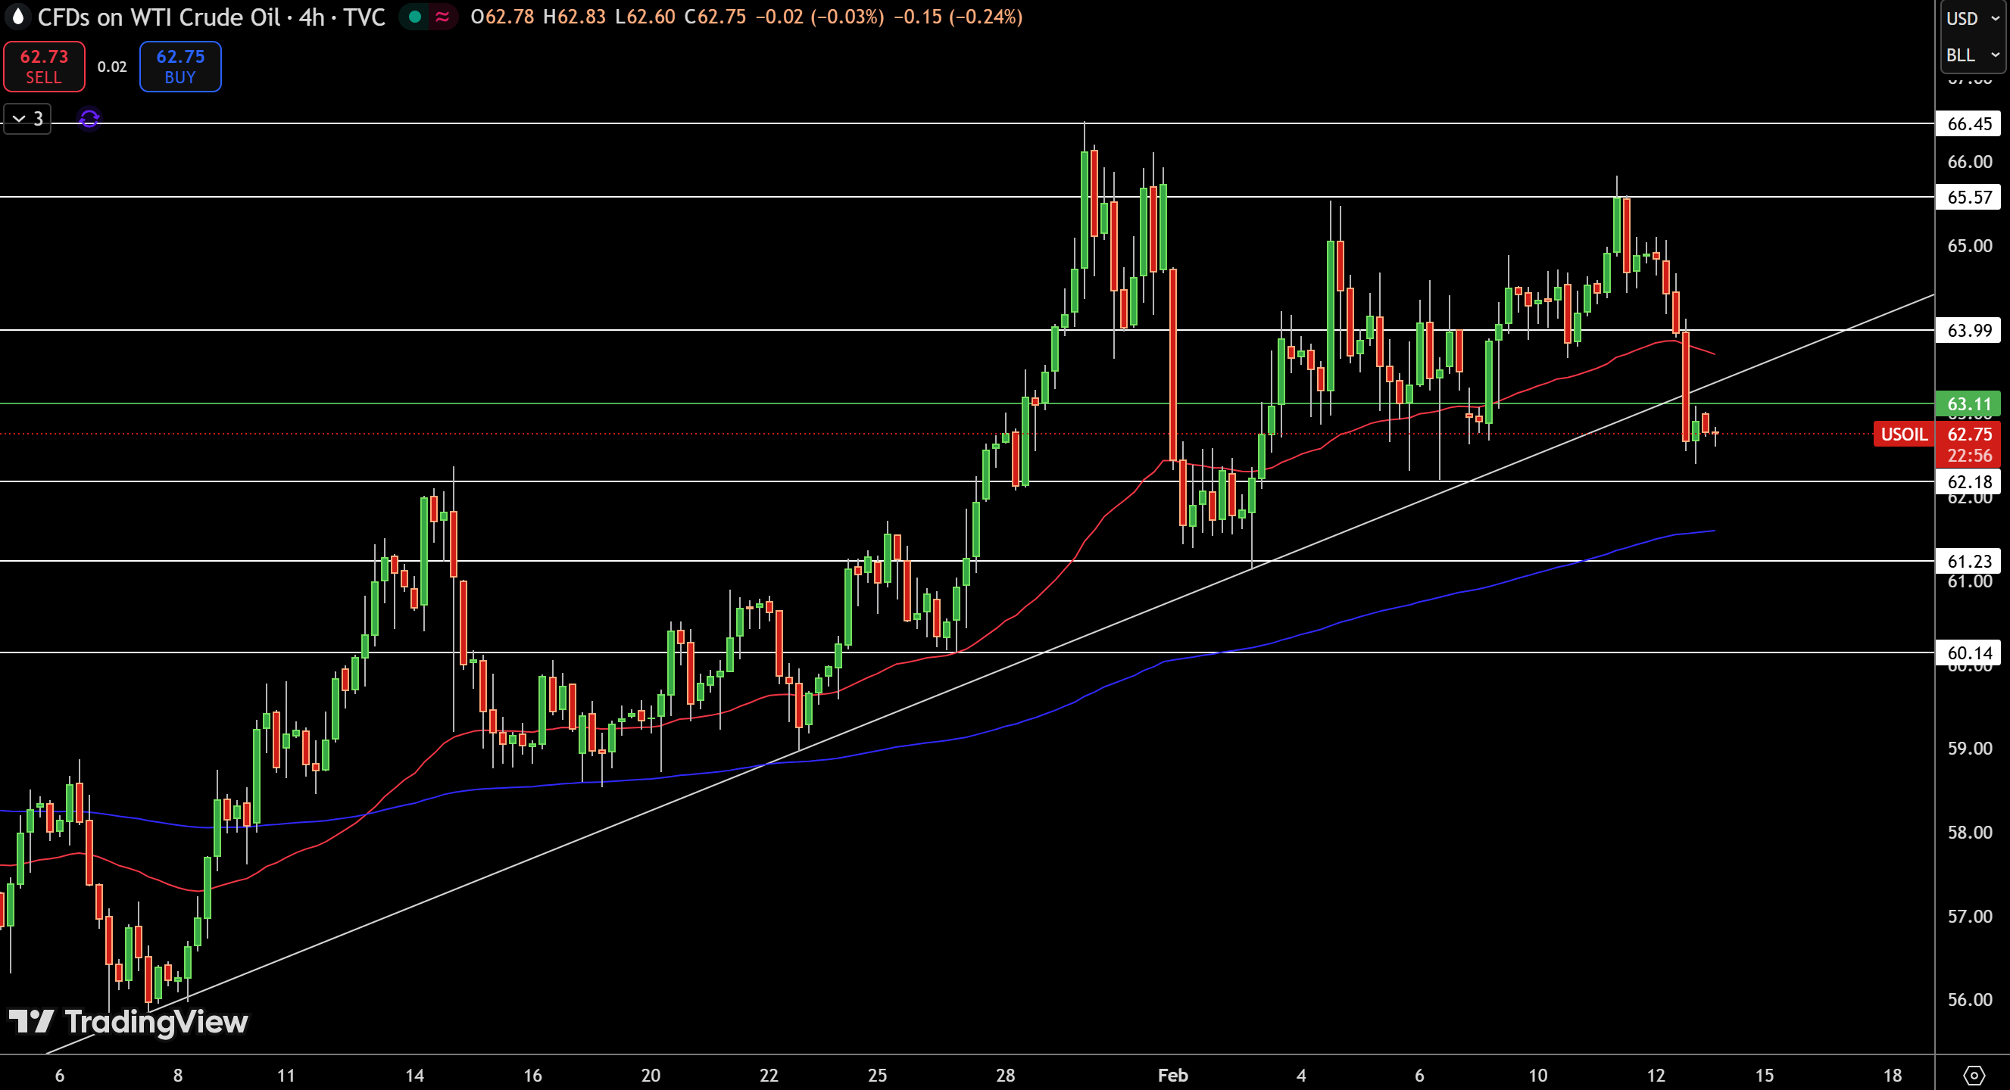Viewport: 2010px width, 1090px height.
Task: Click the Feb date marker on time axis
Action: [x=1173, y=1075]
